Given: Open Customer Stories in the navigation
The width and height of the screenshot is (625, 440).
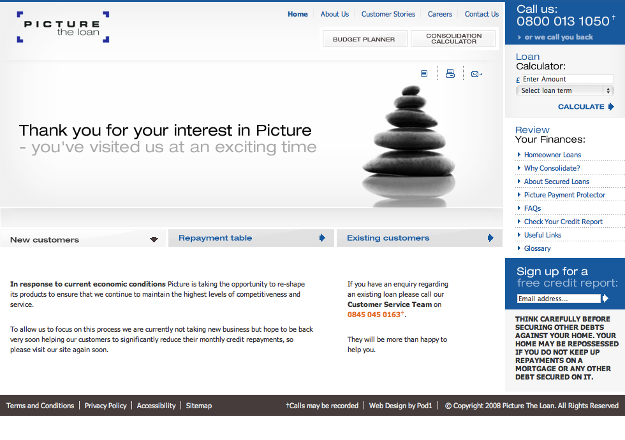Looking at the screenshot, I should click(x=388, y=14).
